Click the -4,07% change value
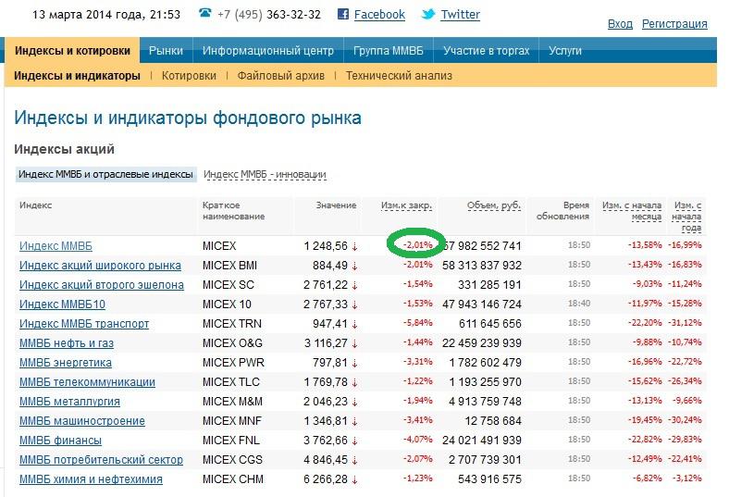 tap(417, 440)
